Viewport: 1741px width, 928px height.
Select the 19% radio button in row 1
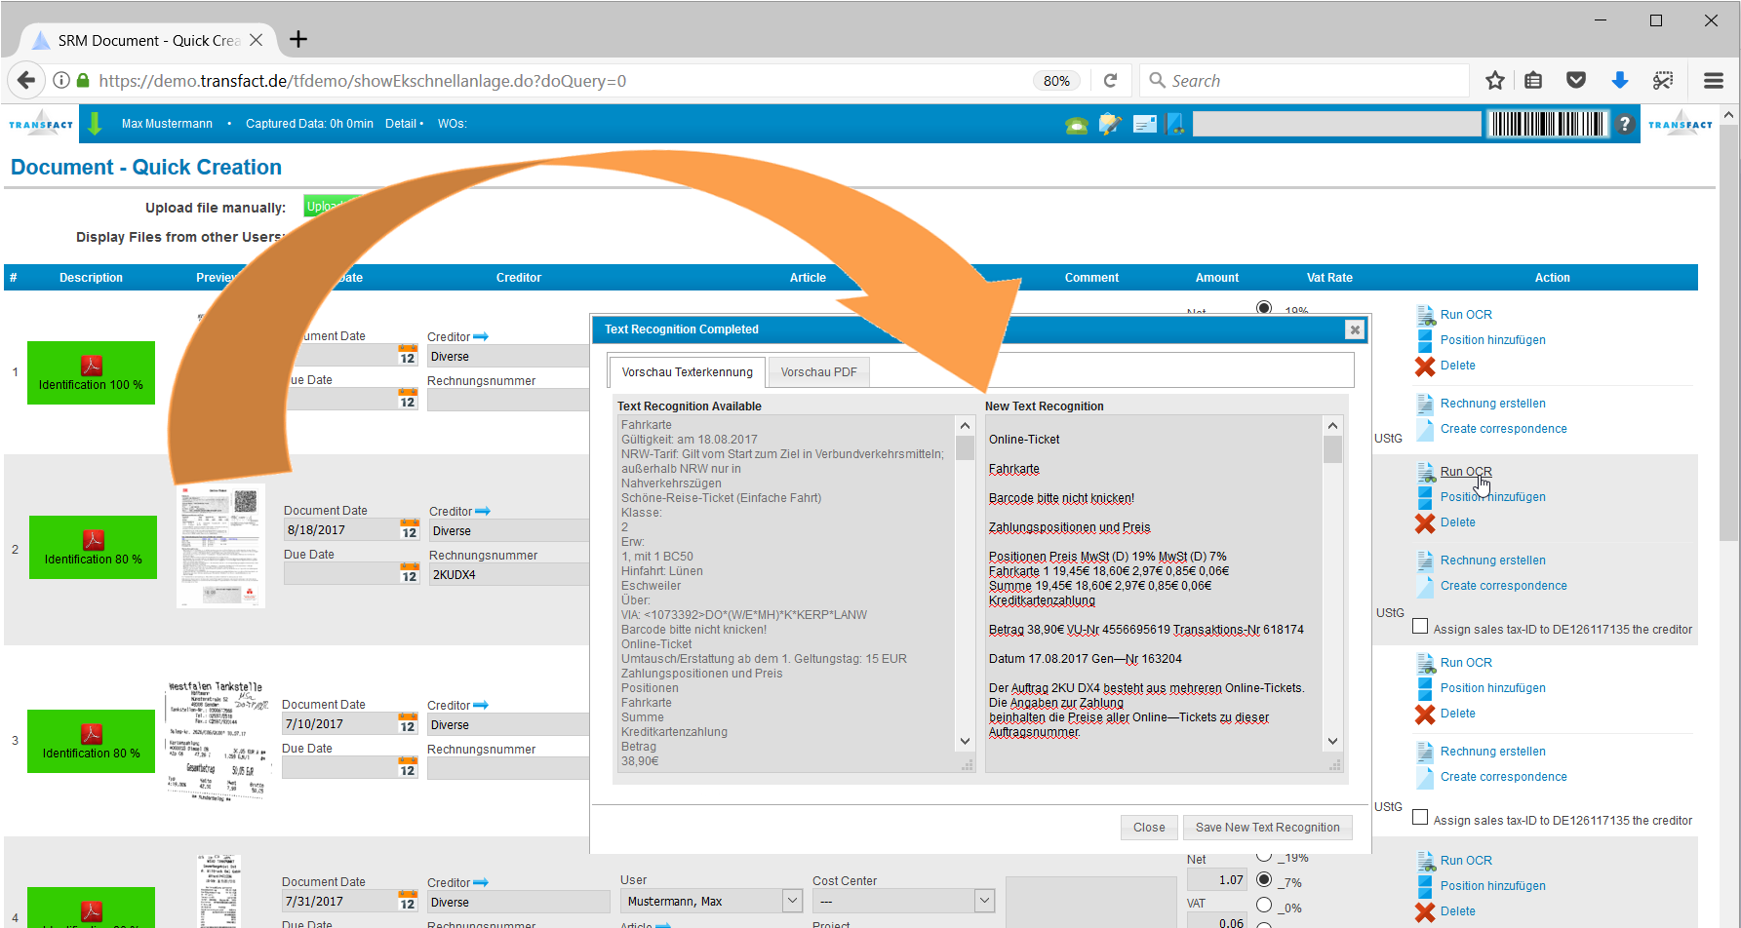[x=1264, y=307]
